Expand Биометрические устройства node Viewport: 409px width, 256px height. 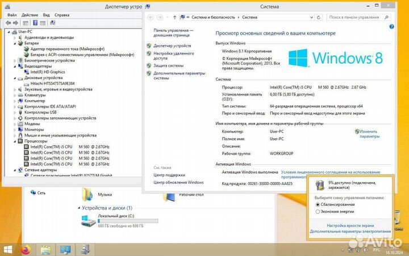[x=15, y=61]
